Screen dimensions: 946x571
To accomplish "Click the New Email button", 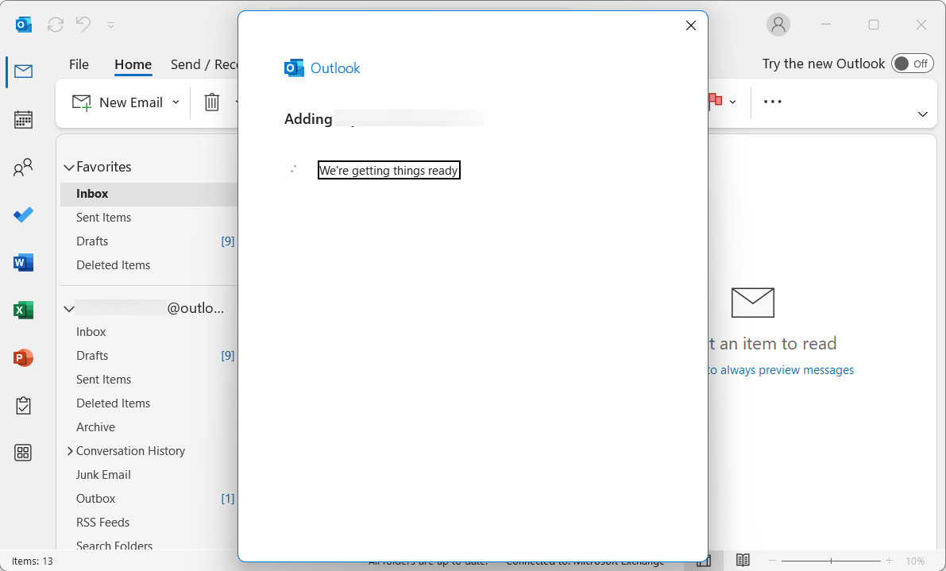I will click(118, 102).
